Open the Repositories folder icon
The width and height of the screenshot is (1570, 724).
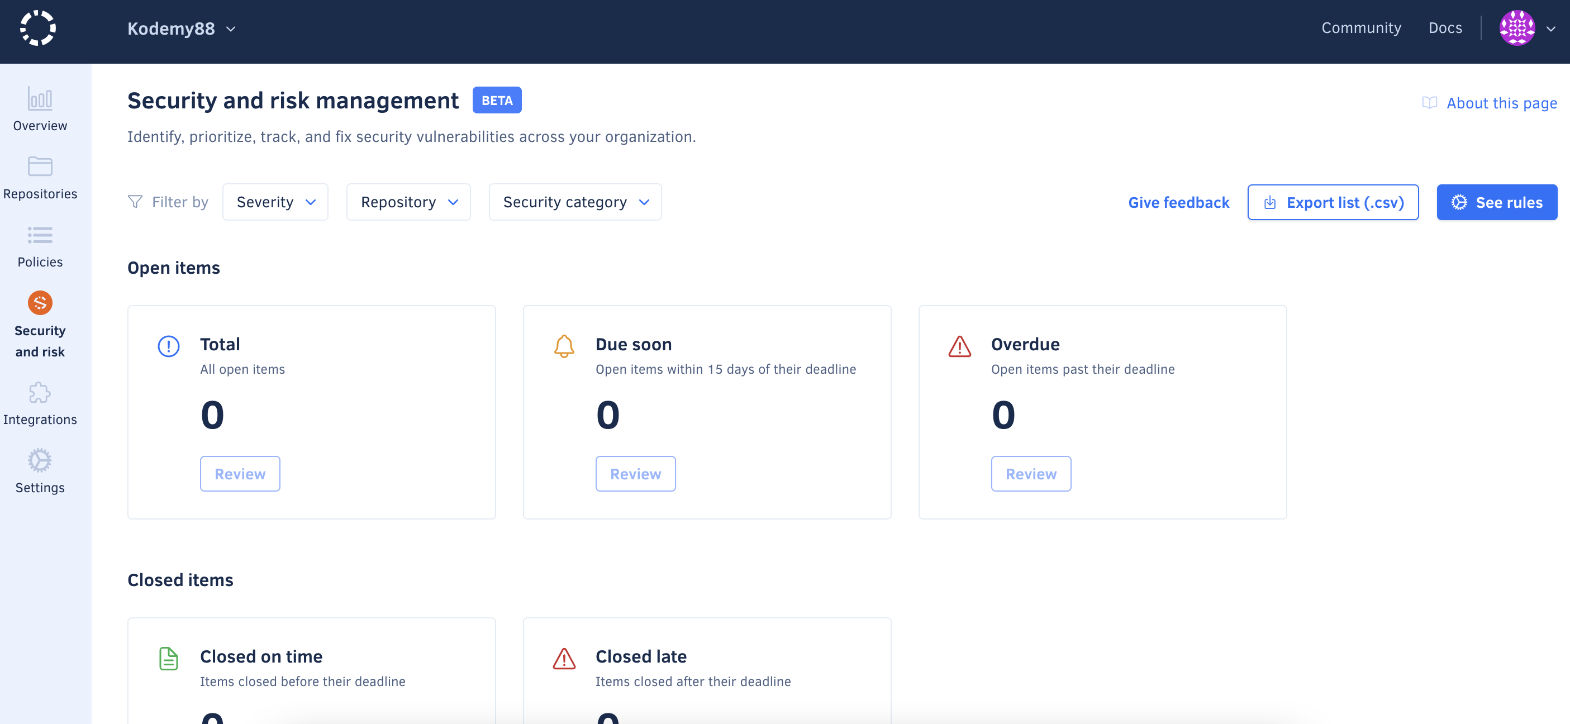[40, 166]
